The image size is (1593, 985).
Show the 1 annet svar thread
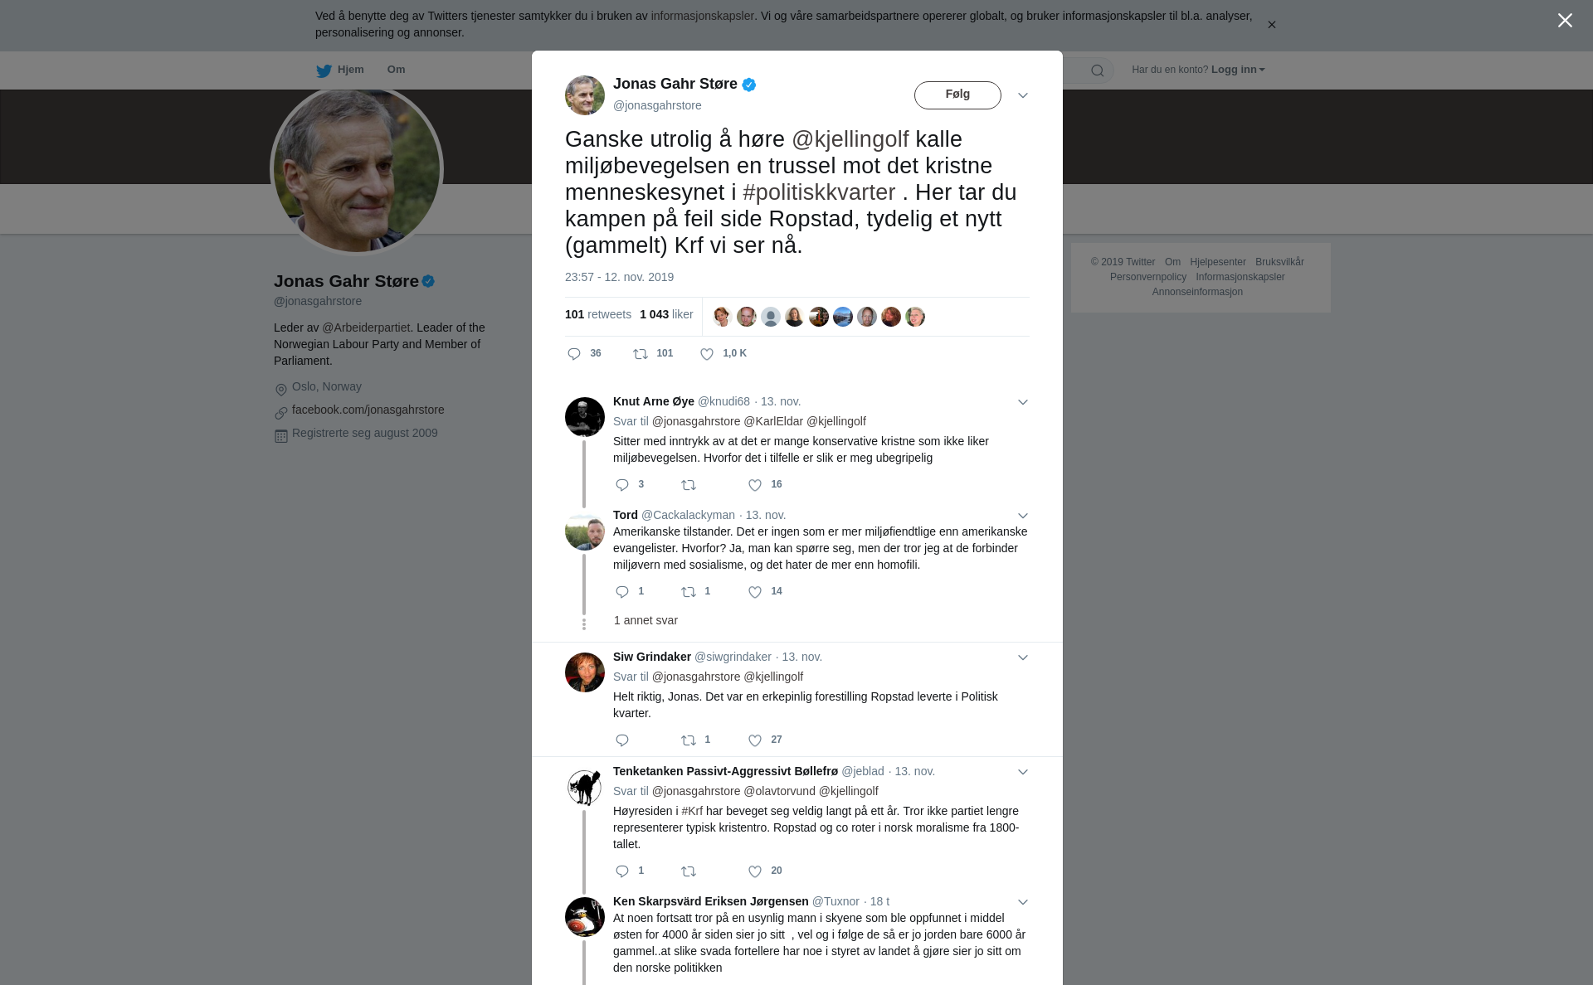[645, 620]
